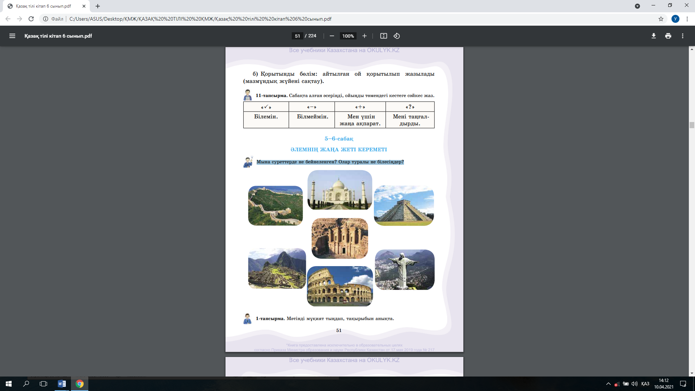
Task: Open Chrome's three-dot menu
Action: coord(687,19)
